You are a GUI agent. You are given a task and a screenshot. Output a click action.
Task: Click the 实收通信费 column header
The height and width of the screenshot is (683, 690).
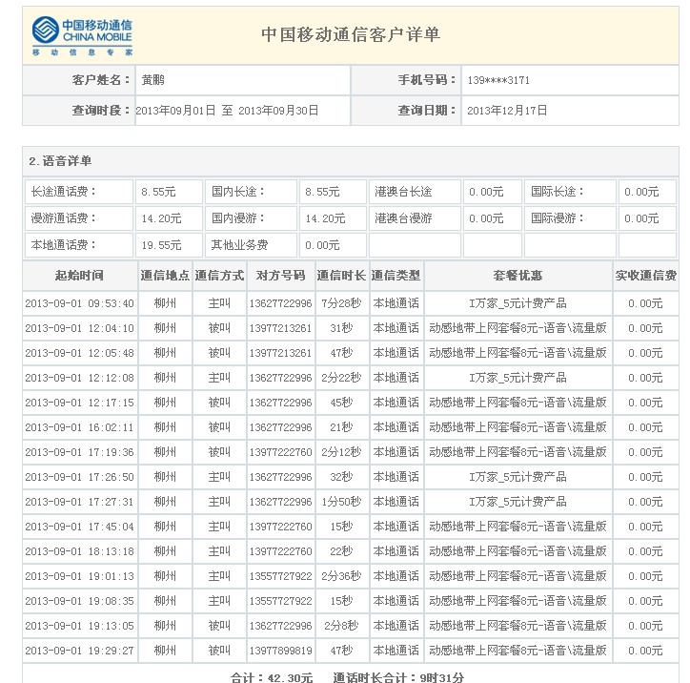point(645,276)
